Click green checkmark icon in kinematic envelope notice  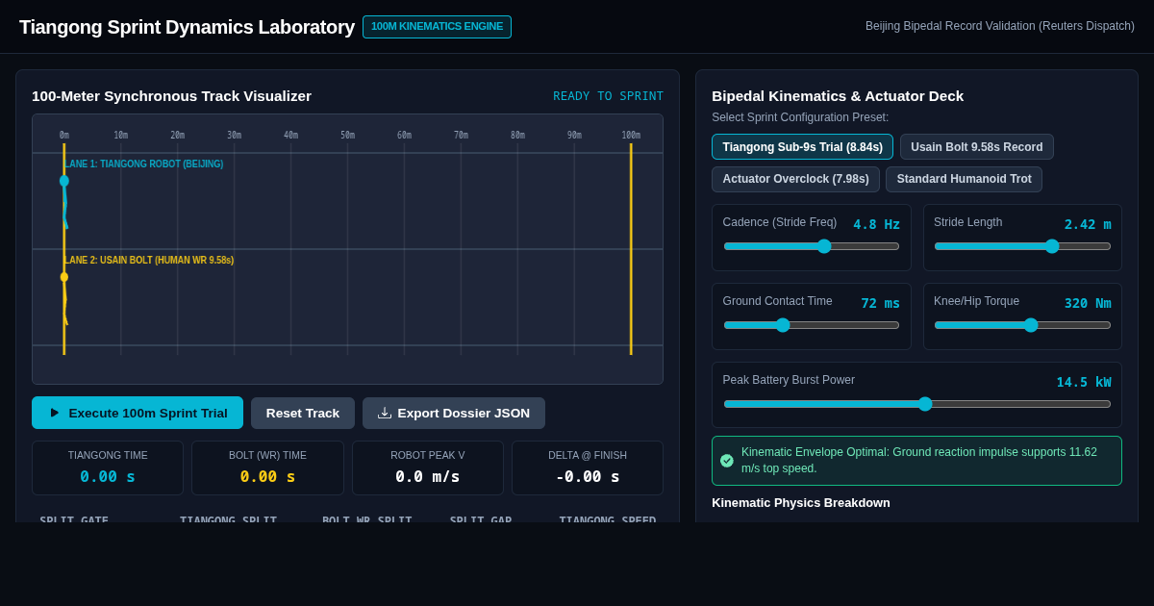coord(727,461)
